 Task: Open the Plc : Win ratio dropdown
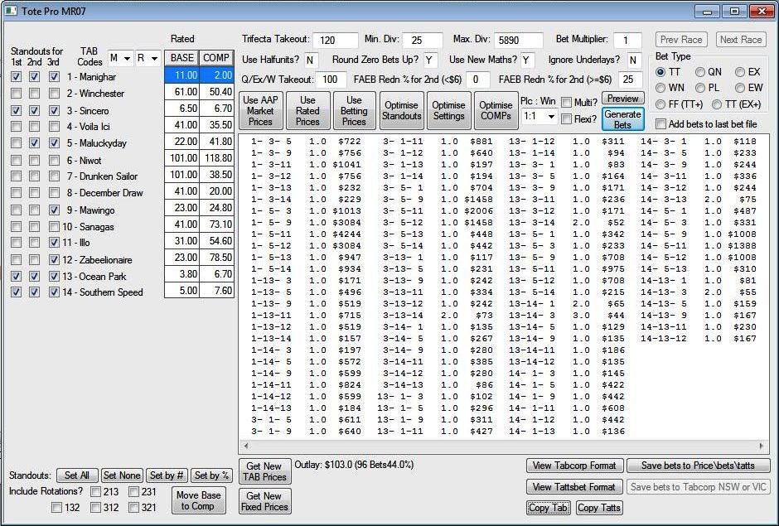[539, 117]
